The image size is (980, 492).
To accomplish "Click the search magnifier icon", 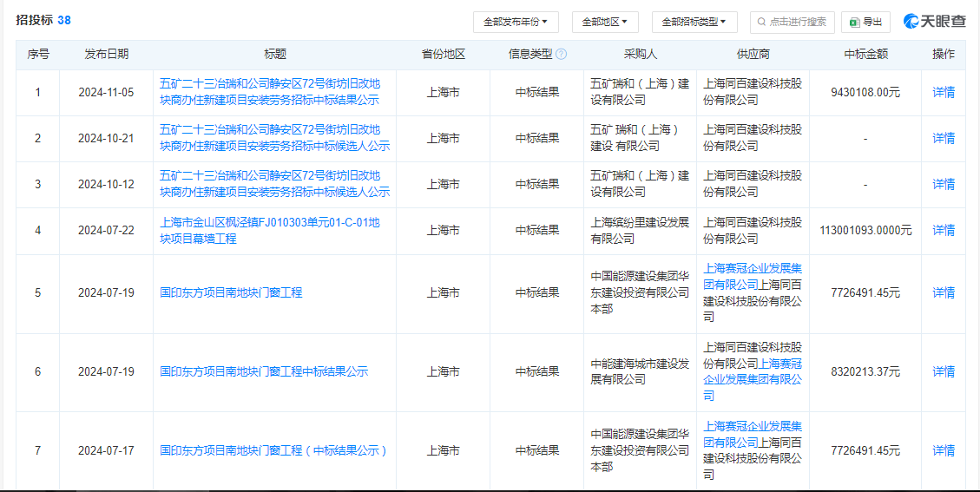I will tap(761, 22).
